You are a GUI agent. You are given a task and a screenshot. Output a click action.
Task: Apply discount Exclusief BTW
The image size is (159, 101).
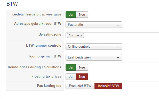[80, 86]
